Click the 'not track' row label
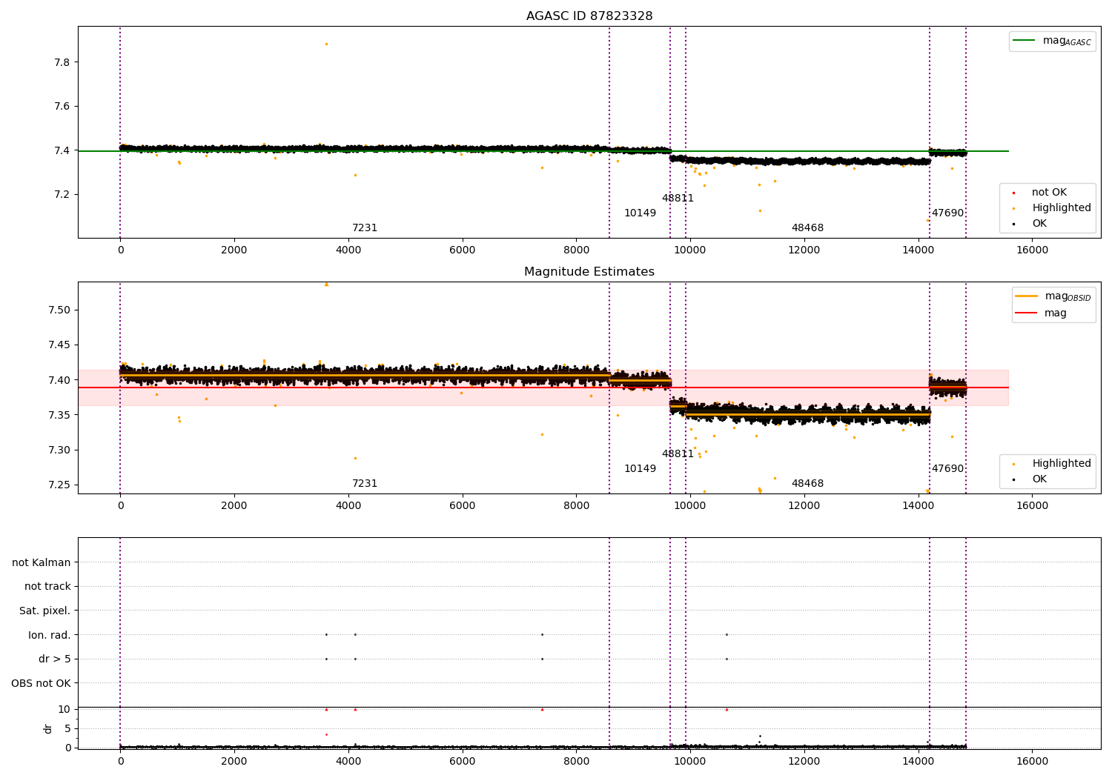 47,586
